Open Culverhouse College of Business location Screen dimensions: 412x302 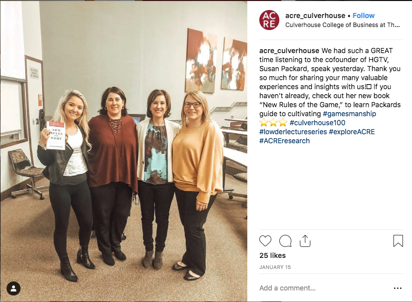342,25
